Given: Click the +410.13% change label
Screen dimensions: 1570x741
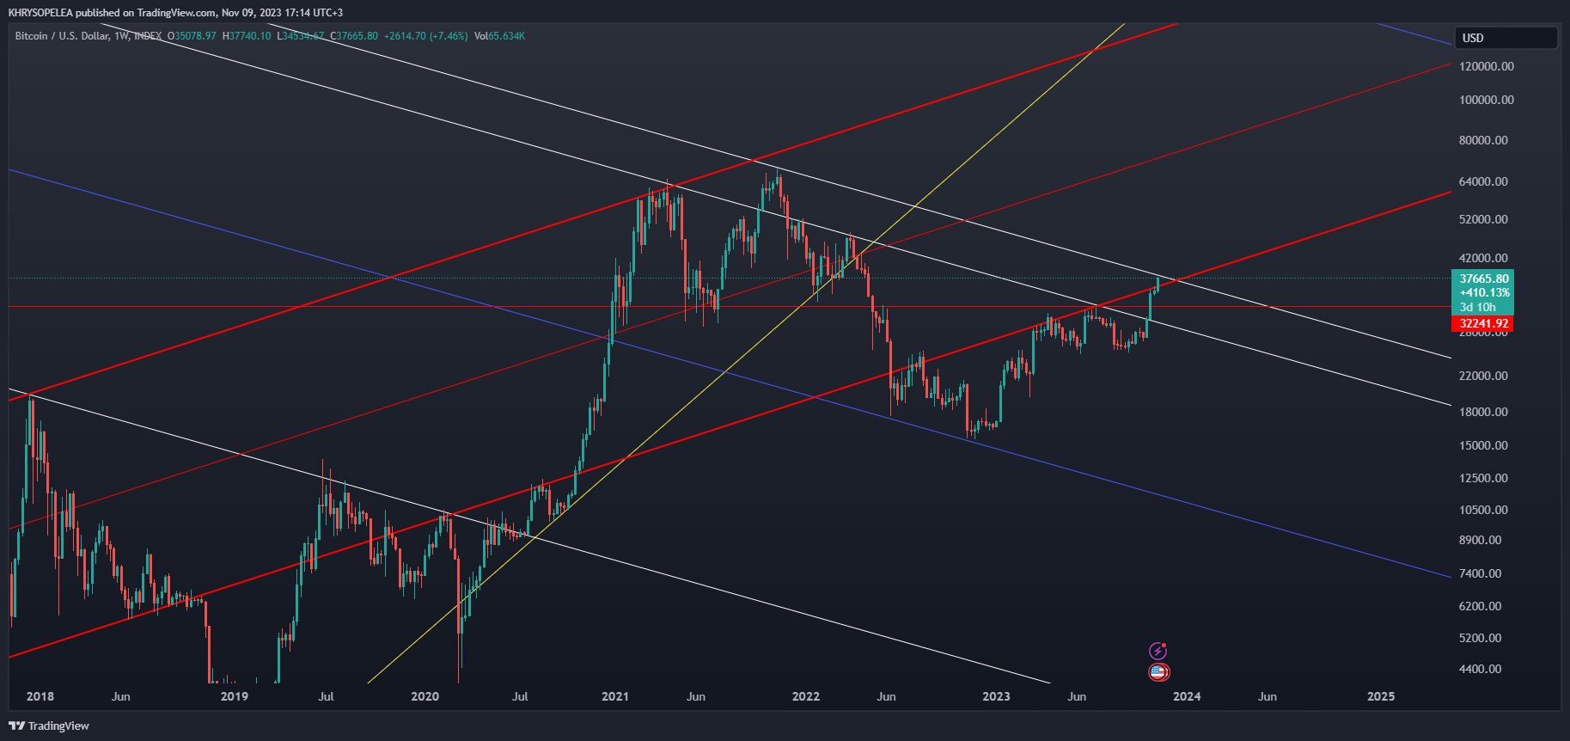Looking at the screenshot, I should [x=1483, y=293].
